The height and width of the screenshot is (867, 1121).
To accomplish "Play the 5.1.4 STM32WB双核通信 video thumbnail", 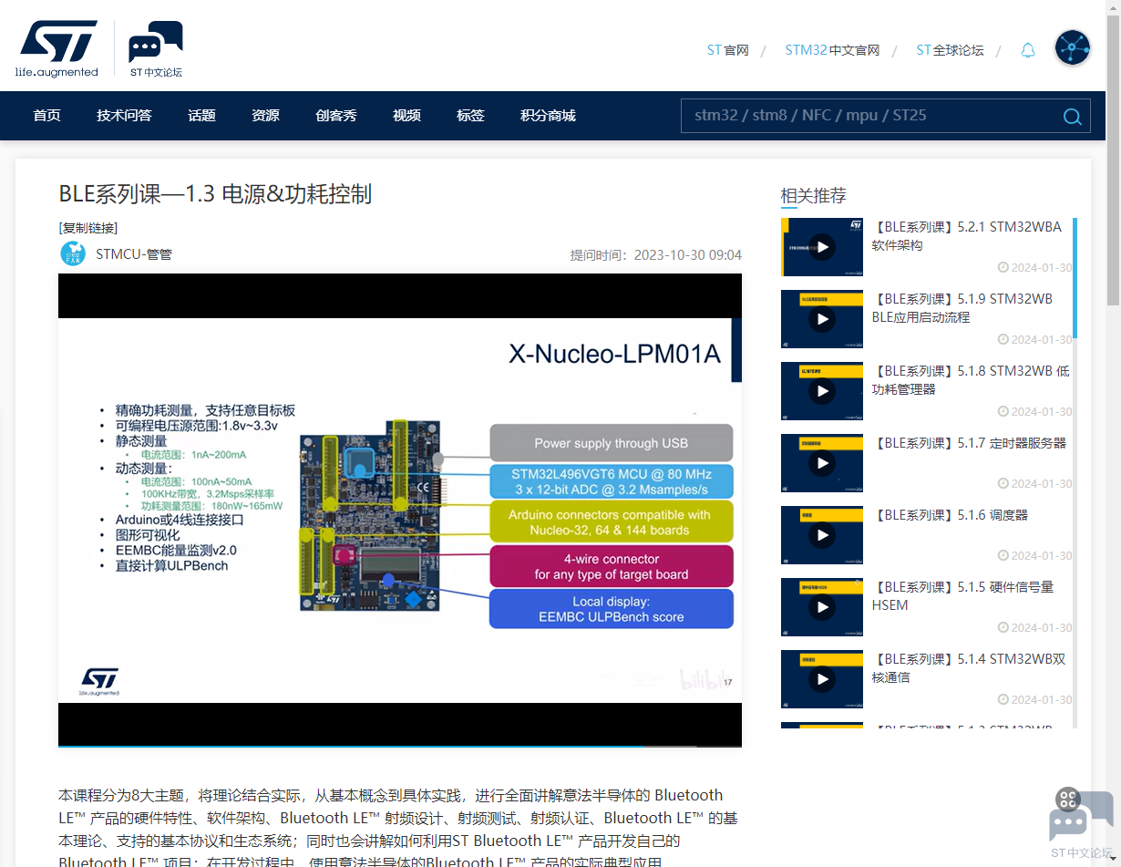I will 822,679.
